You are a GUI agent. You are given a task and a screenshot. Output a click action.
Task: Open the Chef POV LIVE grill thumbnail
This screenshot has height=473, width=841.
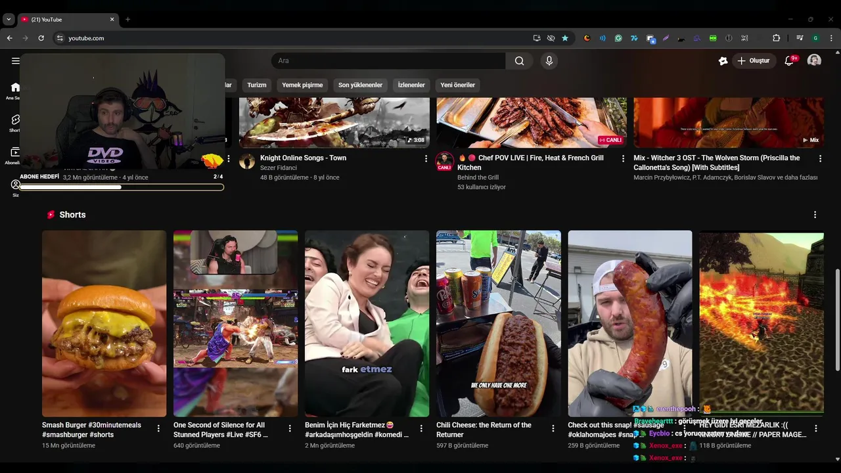click(x=532, y=123)
